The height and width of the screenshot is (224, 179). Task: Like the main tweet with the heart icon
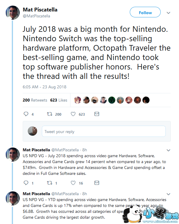(73, 114)
